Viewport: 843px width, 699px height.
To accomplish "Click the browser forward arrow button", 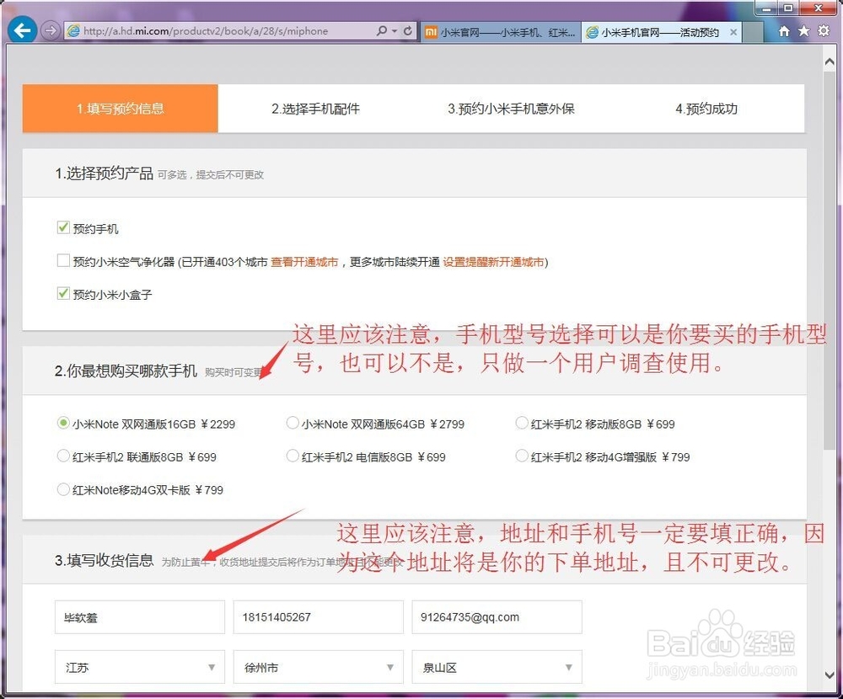I will click(50, 30).
